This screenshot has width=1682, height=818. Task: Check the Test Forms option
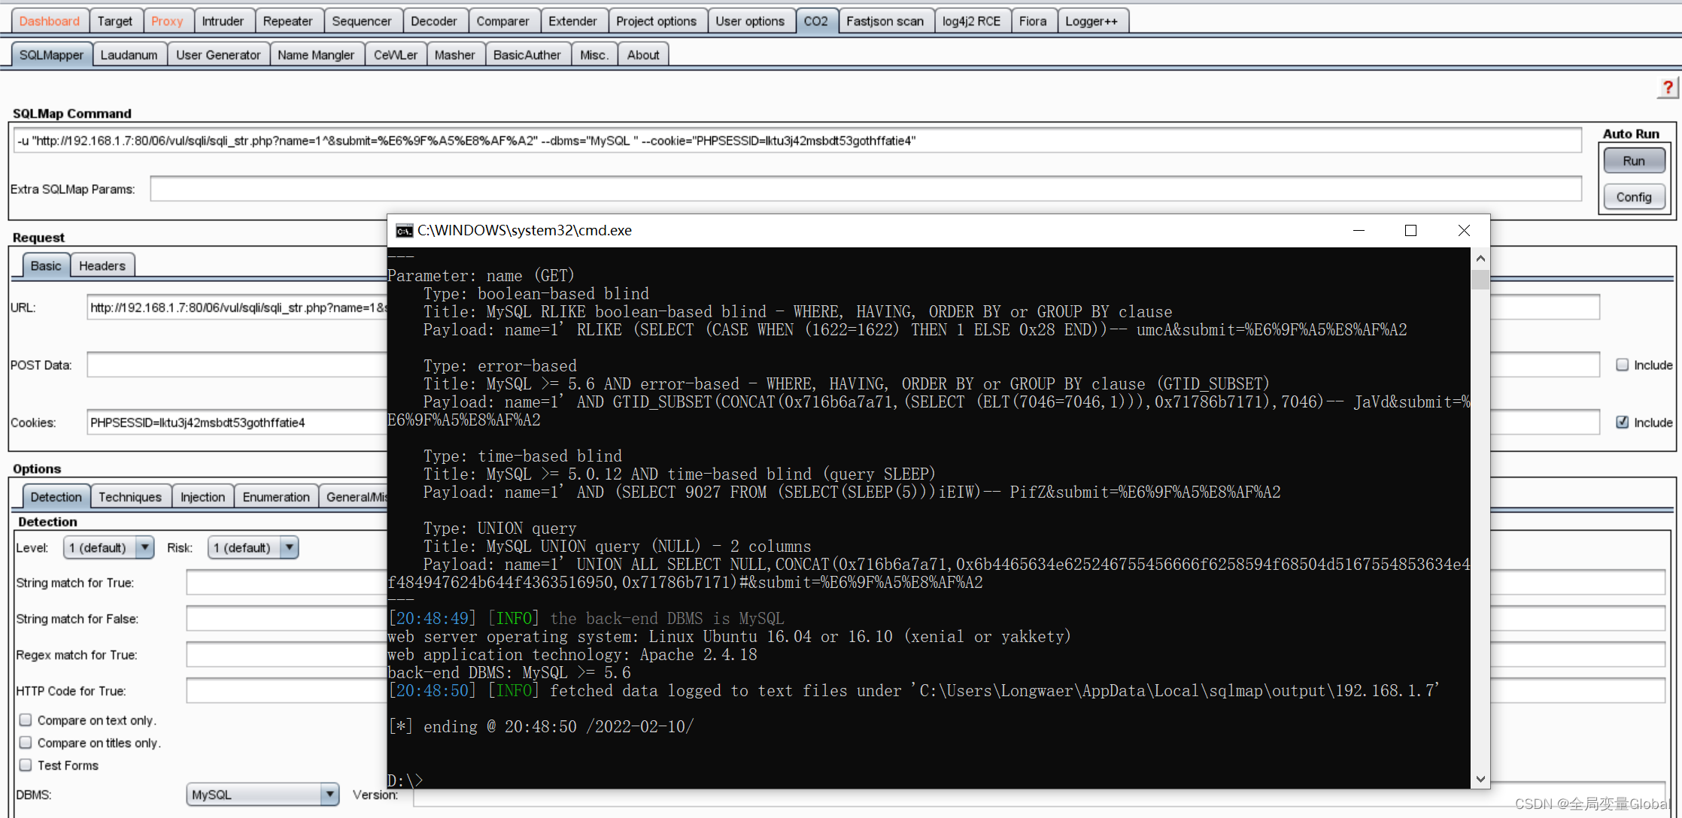point(26,765)
